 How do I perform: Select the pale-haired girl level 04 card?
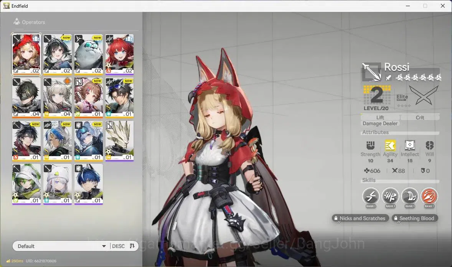coord(58,97)
